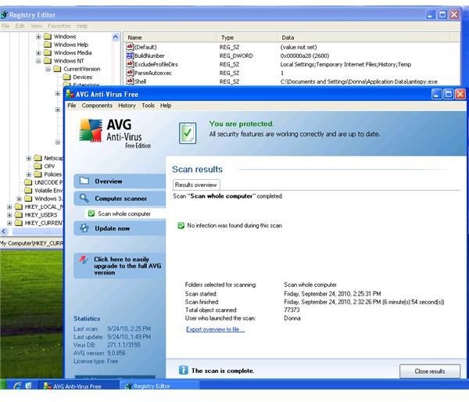The height and width of the screenshot is (402, 469).
Task: Click the Update now button
Action: point(120,228)
